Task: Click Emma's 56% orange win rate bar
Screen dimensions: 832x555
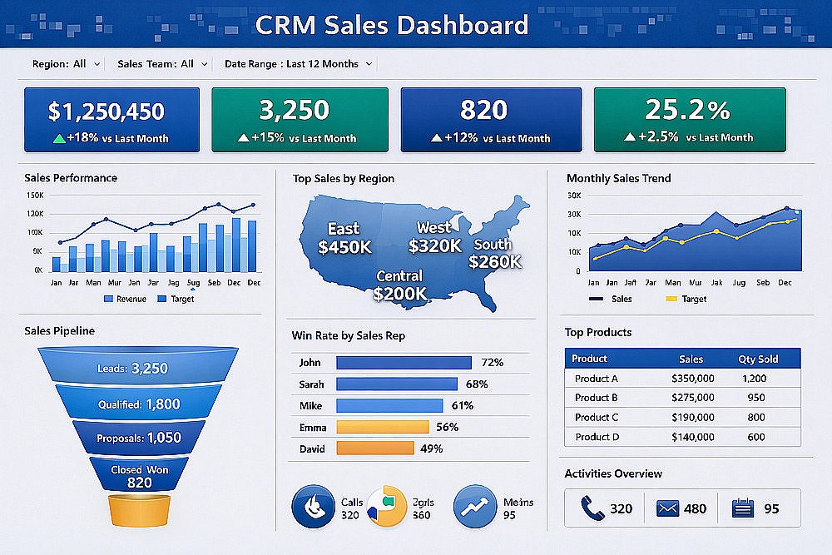Action: point(383,427)
